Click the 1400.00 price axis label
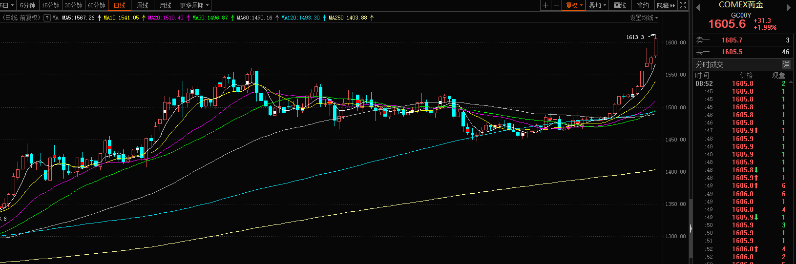The width and height of the screenshot is (796, 264). tap(675, 172)
